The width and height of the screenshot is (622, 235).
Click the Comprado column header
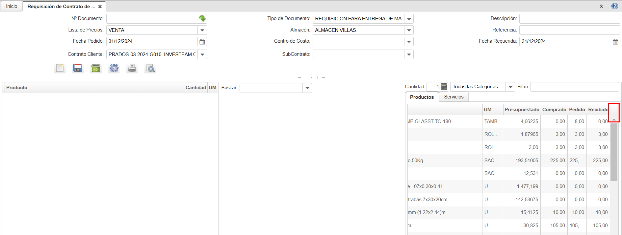(x=554, y=110)
